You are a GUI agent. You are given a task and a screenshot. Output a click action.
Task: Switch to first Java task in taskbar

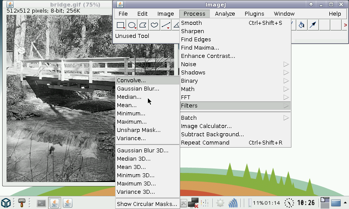[55, 203]
